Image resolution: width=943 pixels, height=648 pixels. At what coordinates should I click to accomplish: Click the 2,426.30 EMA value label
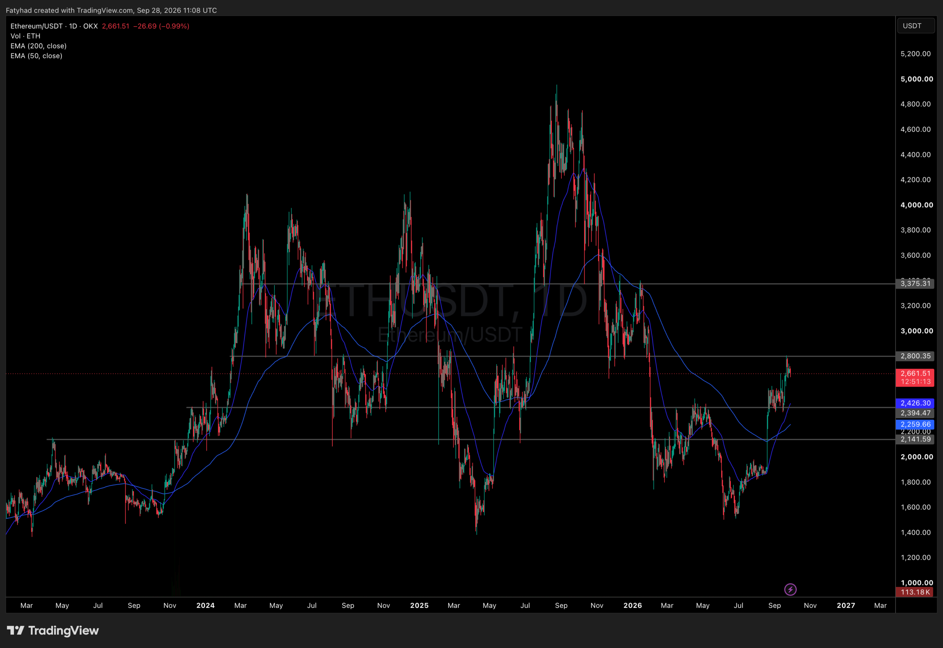click(915, 403)
